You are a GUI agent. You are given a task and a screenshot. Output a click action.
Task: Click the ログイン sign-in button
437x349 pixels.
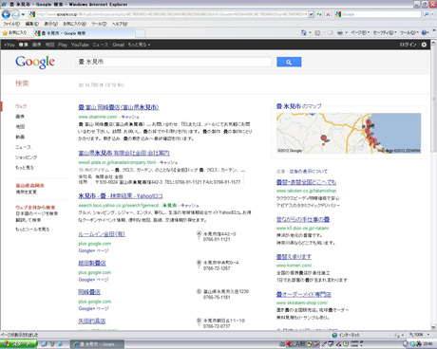[x=408, y=45]
